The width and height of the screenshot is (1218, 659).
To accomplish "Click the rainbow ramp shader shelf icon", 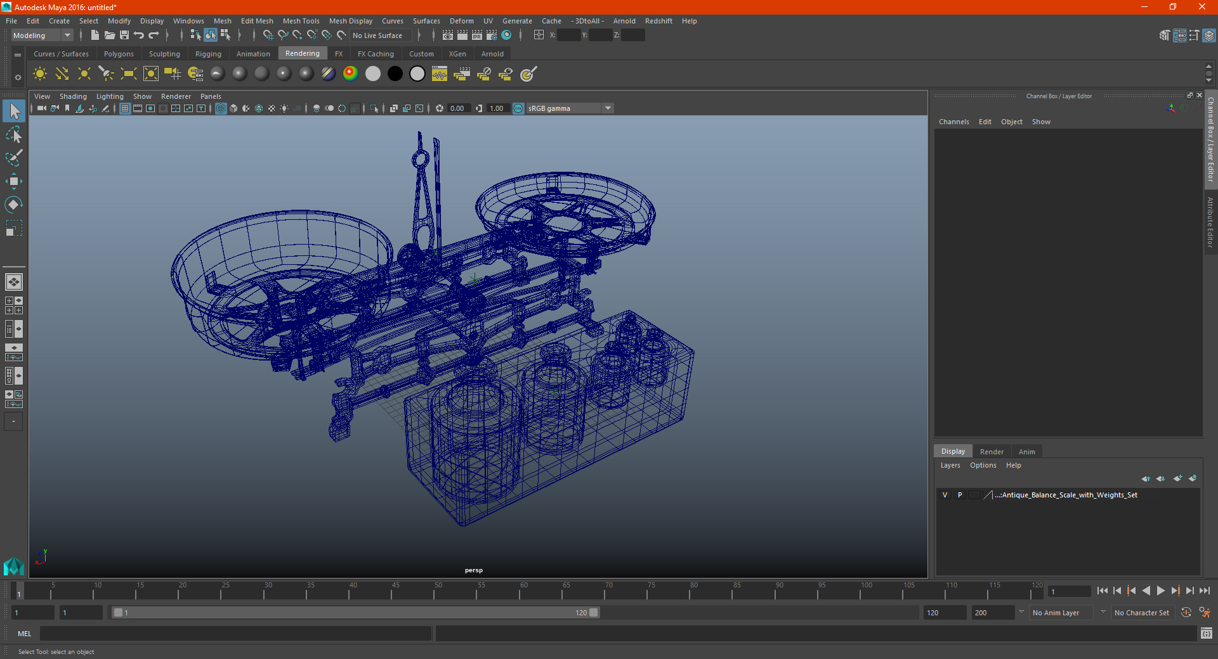I will 351,74.
